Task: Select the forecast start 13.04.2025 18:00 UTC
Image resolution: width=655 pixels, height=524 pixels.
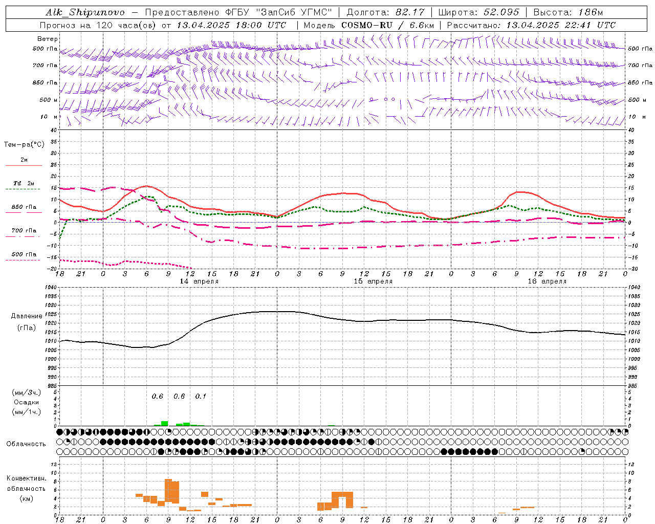Action: (x=231, y=25)
